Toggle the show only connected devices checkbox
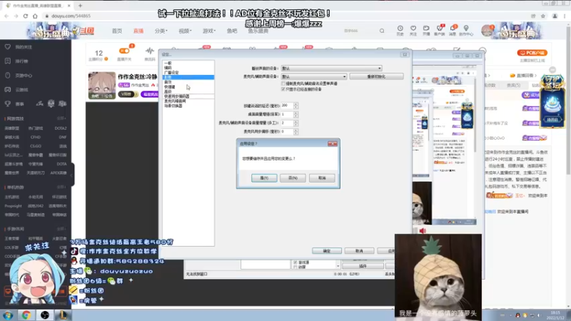 [283, 89]
